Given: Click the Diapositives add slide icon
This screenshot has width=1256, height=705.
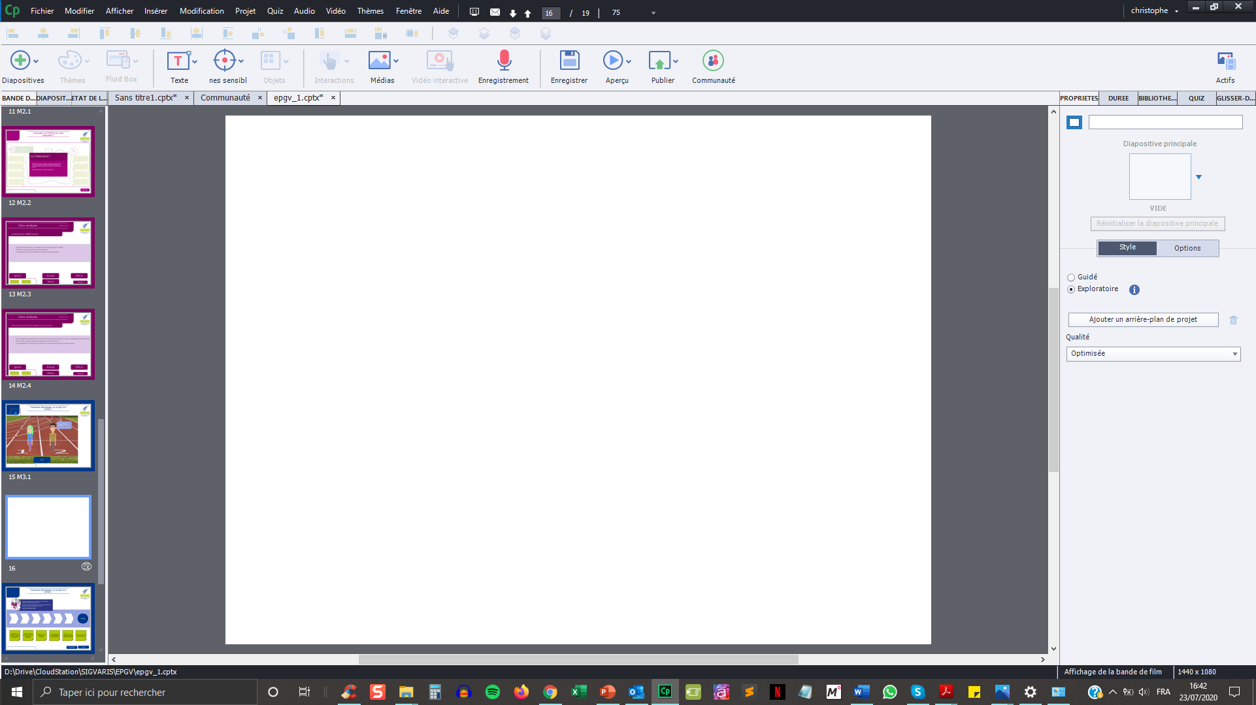Looking at the screenshot, I should pyautogui.click(x=20, y=61).
